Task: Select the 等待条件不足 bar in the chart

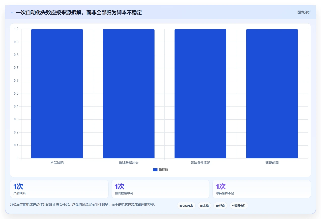Action: [x=200, y=94]
